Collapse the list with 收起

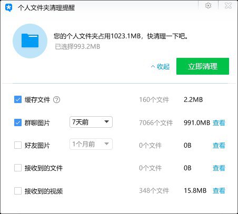click(x=160, y=66)
